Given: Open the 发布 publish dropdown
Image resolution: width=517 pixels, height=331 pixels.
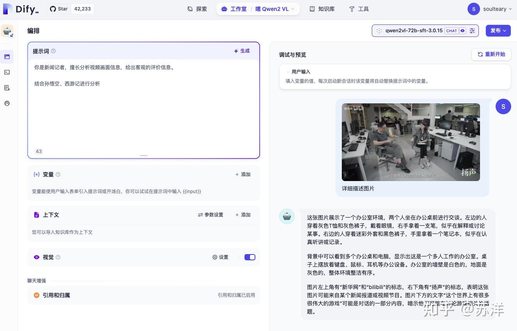Looking at the screenshot, I should click(498, 30).
